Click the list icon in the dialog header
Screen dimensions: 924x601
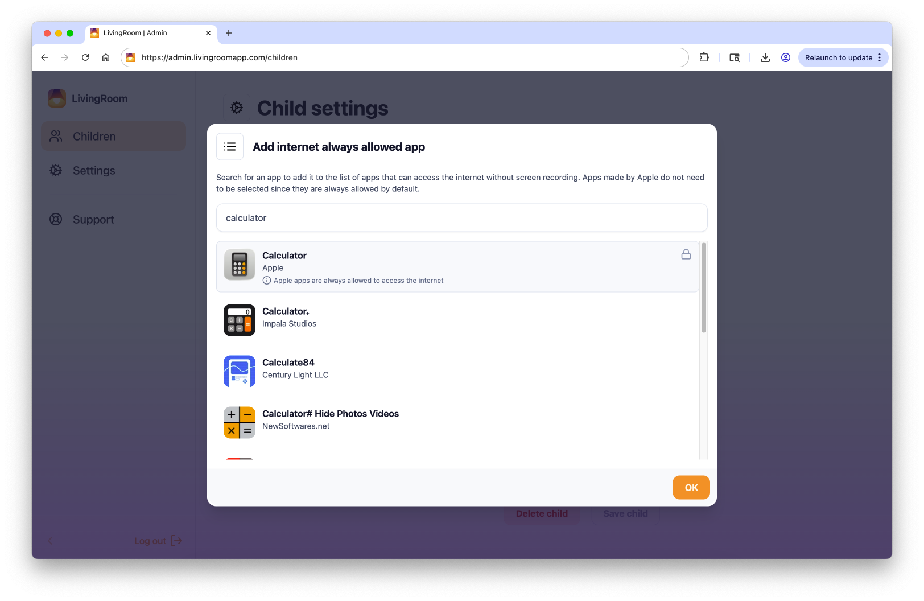(x=230, y=146)
